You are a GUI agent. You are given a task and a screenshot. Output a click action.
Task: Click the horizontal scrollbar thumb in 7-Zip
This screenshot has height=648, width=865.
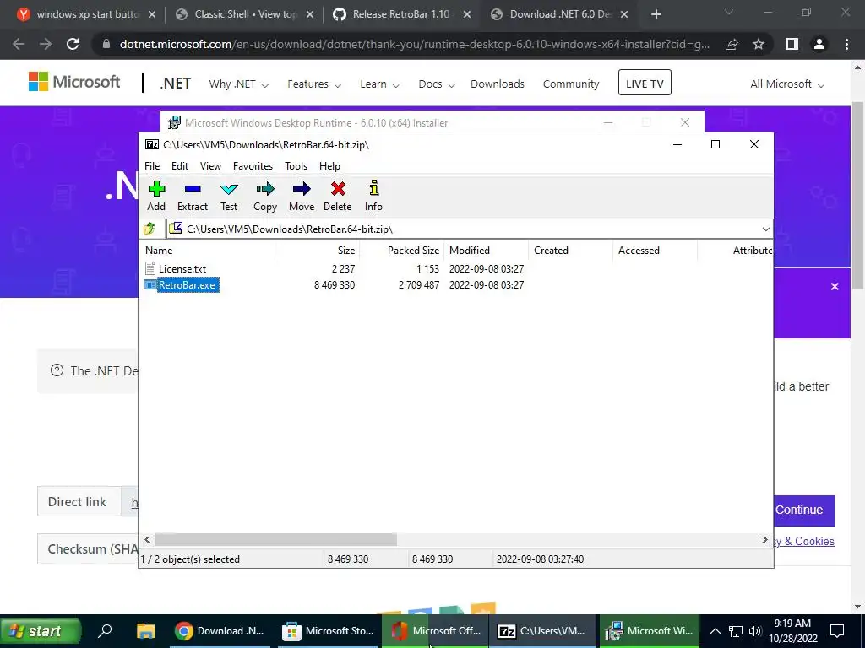(x=275, y=539)
